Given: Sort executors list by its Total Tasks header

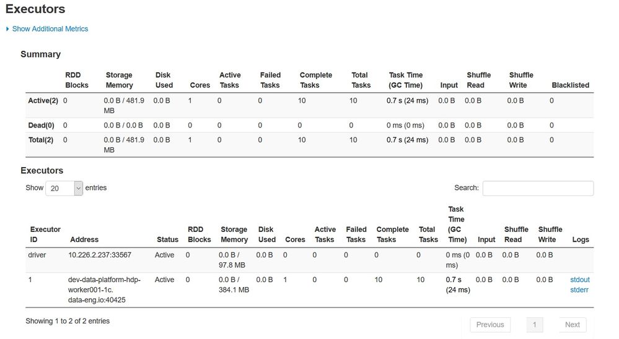Looking at the screenshot, I should pyautogui.click(x=428, y=234).
